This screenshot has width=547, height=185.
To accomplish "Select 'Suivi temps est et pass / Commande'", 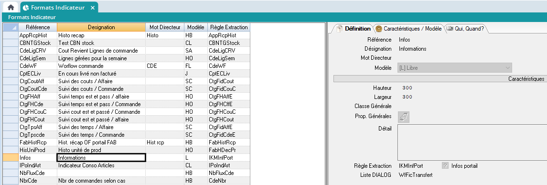I will pos(101,104).
